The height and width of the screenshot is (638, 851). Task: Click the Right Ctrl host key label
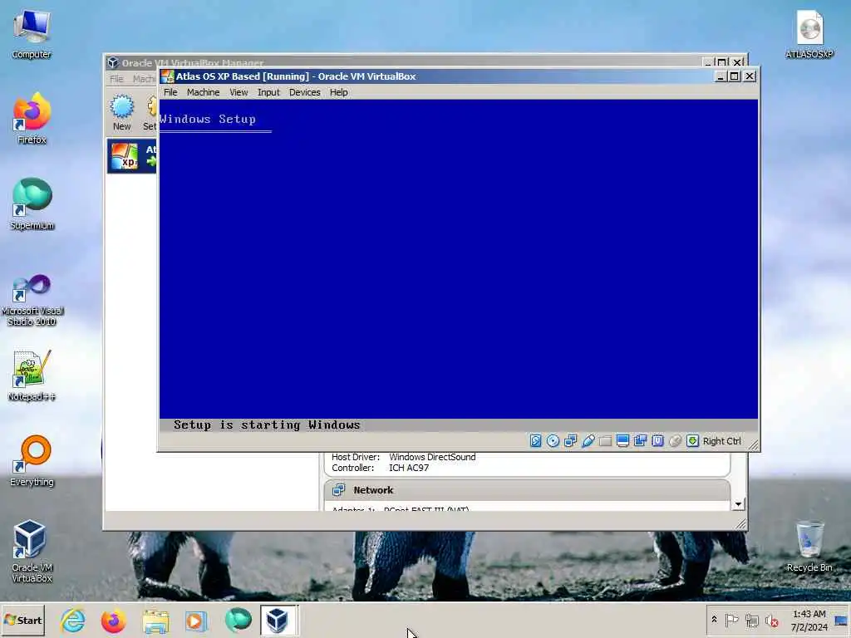click(721, 441)
